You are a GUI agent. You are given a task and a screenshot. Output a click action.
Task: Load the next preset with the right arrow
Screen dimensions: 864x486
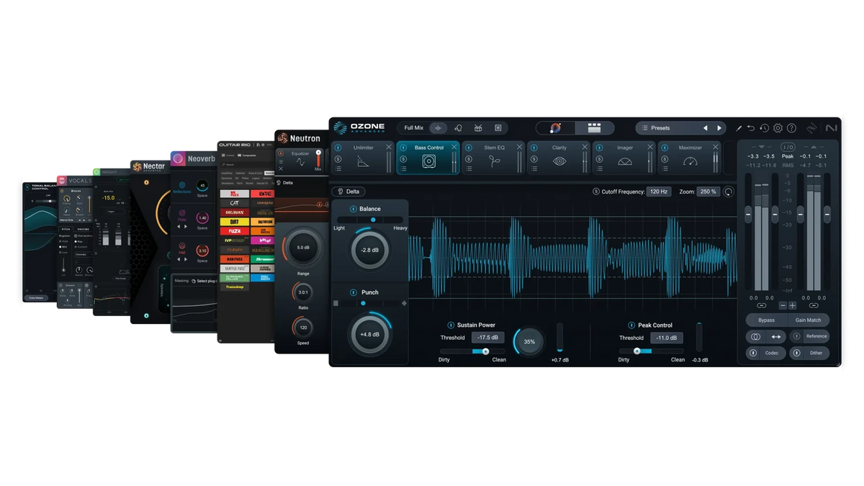point(719,128)
